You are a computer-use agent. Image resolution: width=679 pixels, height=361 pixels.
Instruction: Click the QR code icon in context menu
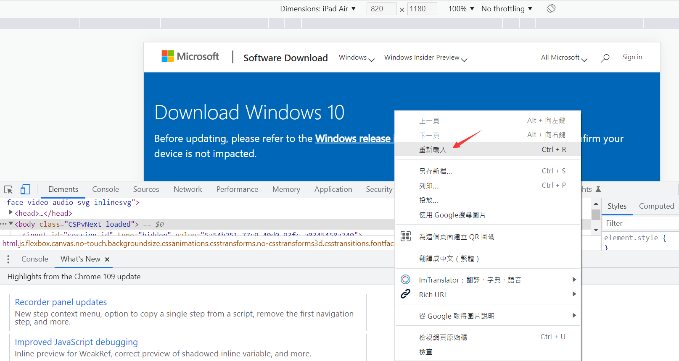pos(406,236)
